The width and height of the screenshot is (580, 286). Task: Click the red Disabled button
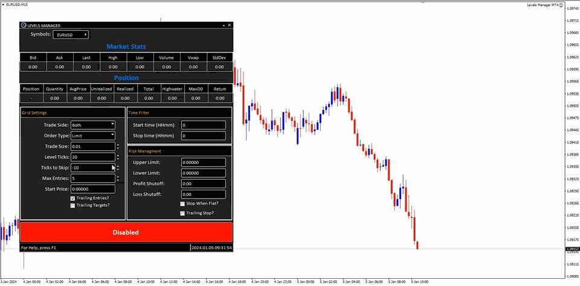(x=126, y=232)
